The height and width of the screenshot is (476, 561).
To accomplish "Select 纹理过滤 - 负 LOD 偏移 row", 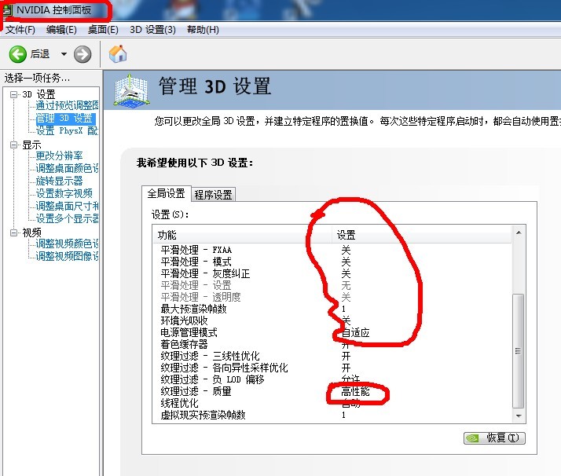I will point(332,379).
